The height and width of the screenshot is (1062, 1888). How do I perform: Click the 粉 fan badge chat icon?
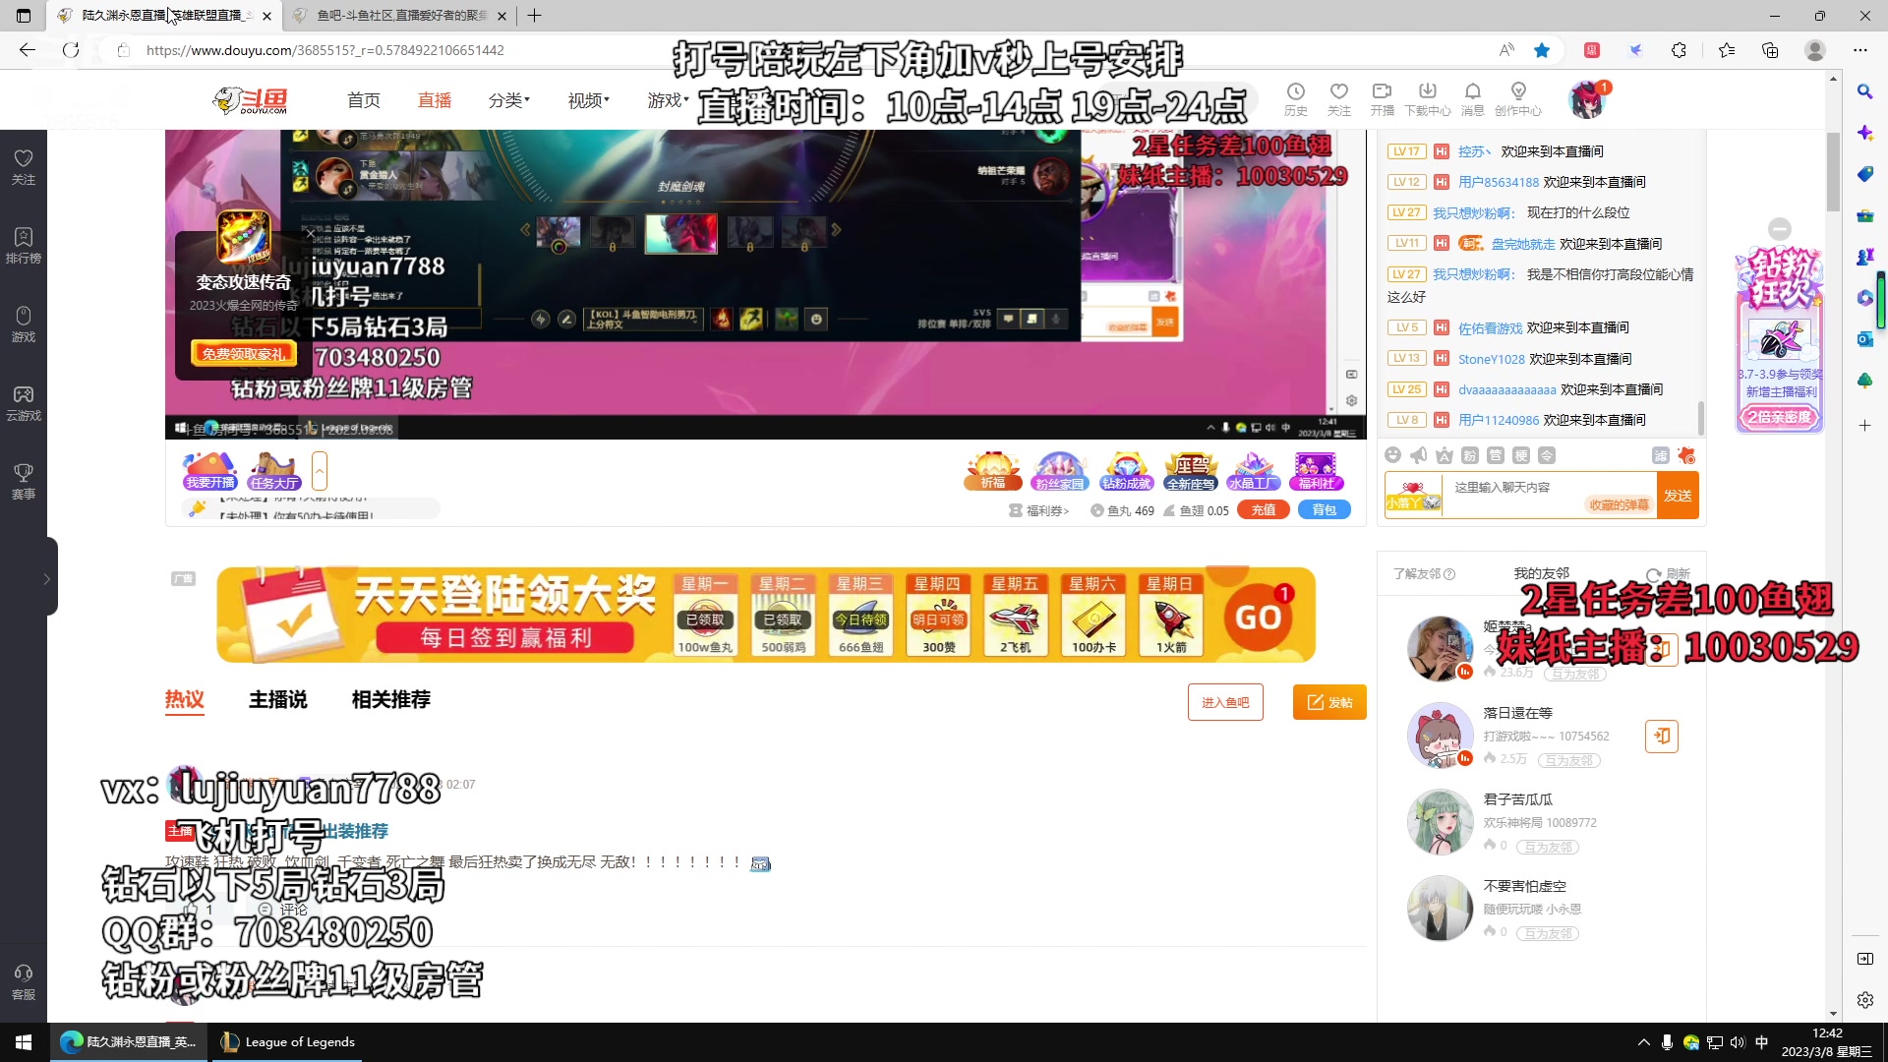tap(1469, 455)
